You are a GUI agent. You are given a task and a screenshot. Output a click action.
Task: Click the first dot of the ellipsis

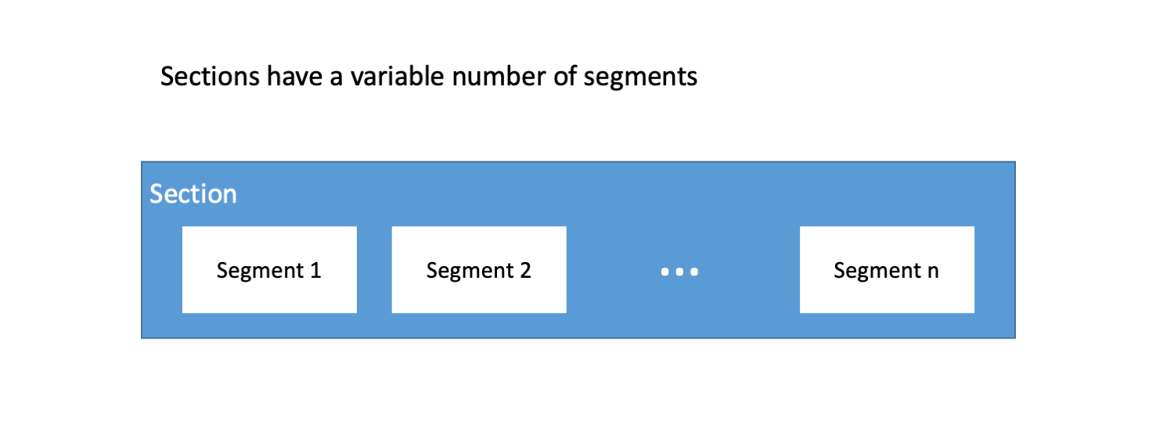coord(665,272)
